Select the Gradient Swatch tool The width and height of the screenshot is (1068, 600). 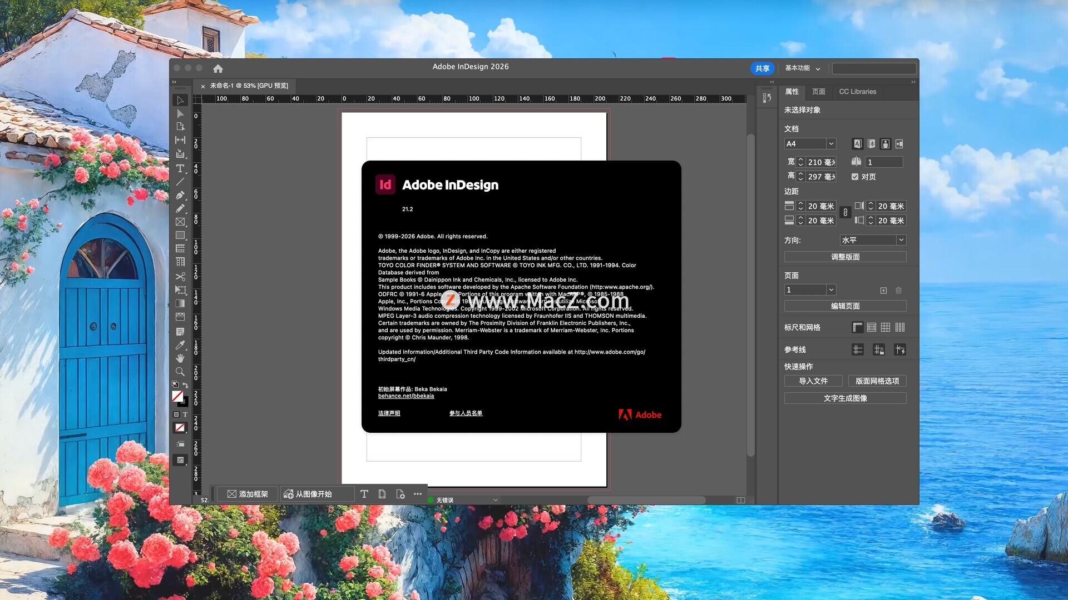tap(180, 303)
